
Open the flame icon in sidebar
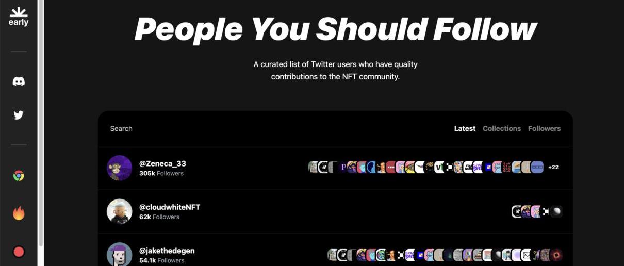19,213
